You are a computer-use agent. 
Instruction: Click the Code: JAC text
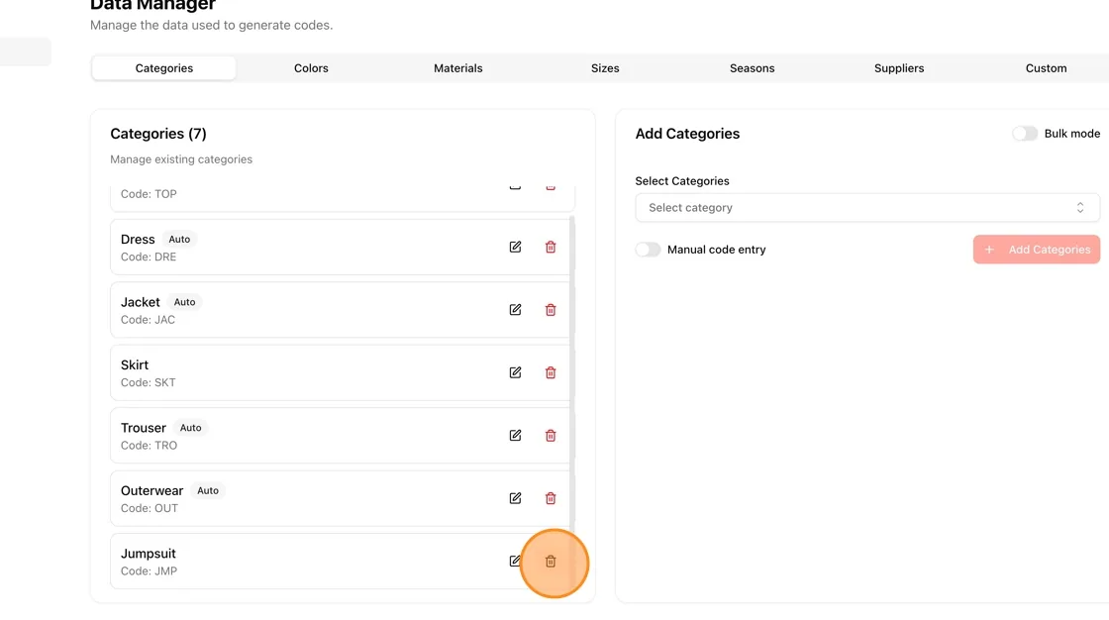[148, 320]
